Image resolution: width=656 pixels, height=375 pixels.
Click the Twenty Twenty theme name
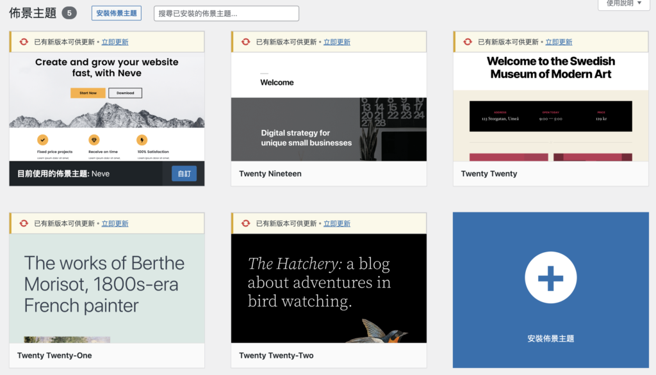point(489,173)
